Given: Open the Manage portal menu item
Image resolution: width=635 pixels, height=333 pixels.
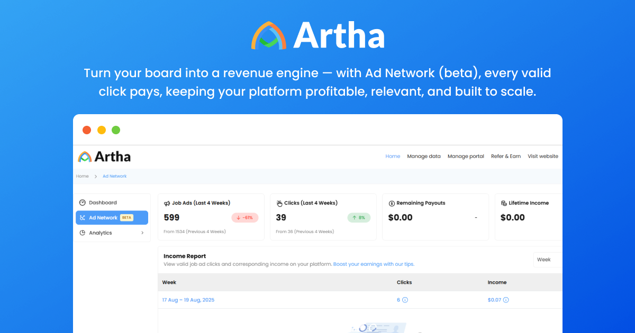Looking at the screenshot, I should pos(466,156).
